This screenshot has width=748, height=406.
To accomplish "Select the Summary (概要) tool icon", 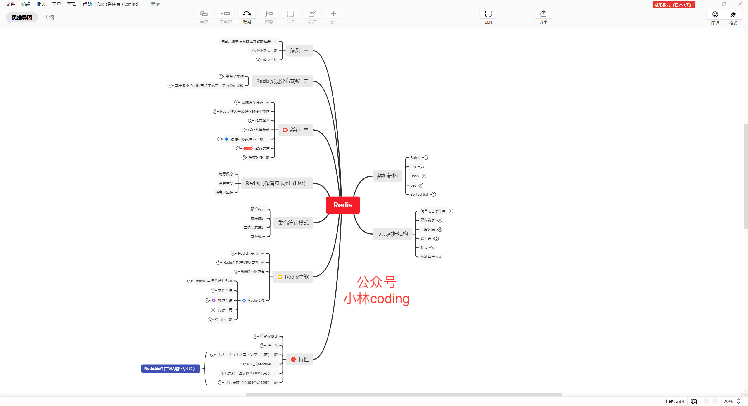I will coord(269,14).
